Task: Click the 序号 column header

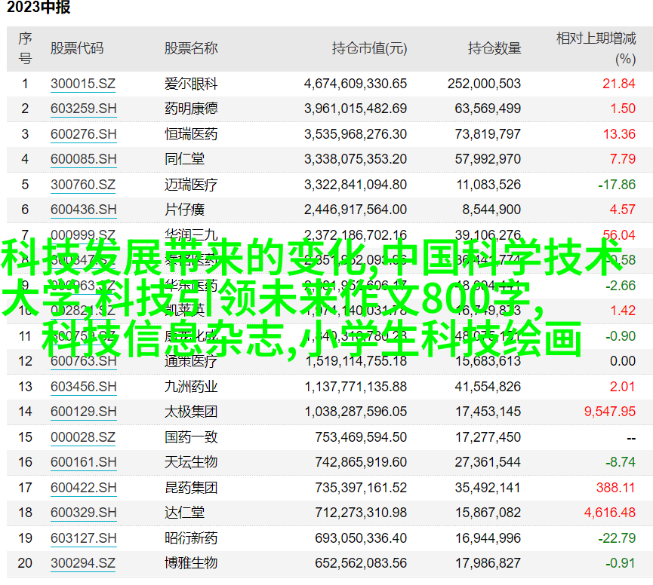Action: pos(25,49)
